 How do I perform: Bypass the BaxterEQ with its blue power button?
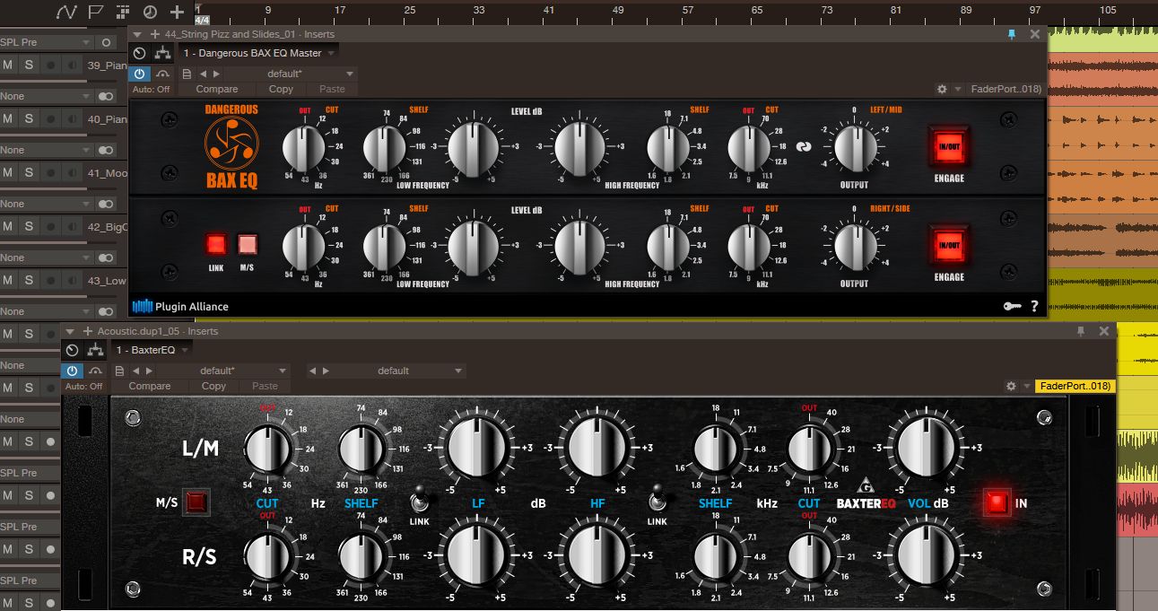73,371
